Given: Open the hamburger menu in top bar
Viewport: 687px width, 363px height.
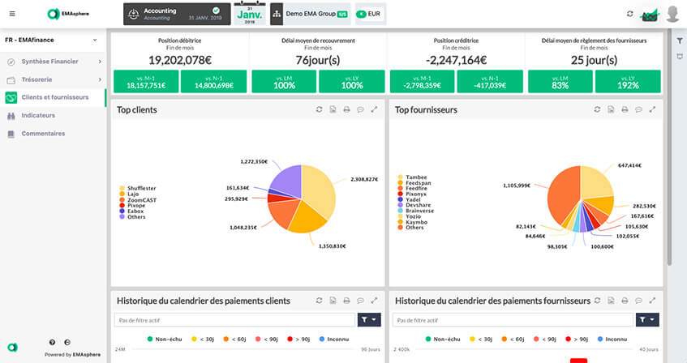Looking at the screenshot, I should 11,14.
